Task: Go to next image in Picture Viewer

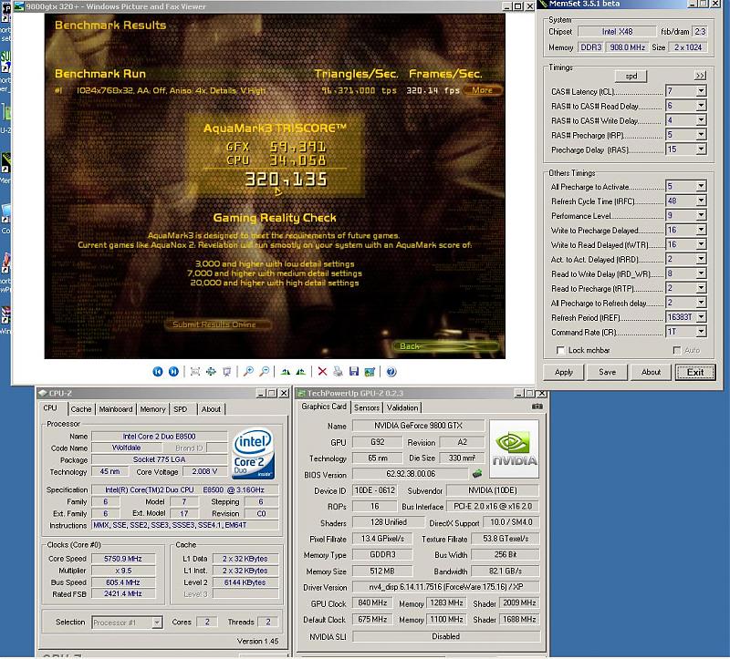Action: tap(173, 371)
